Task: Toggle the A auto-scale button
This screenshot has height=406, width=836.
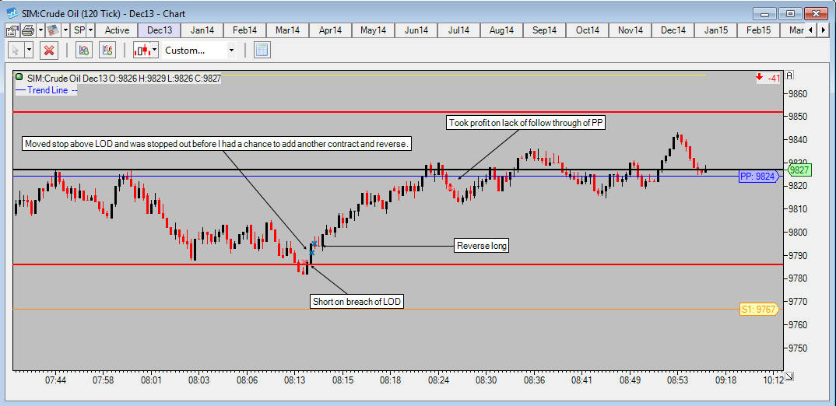Action: coord(790,75)
